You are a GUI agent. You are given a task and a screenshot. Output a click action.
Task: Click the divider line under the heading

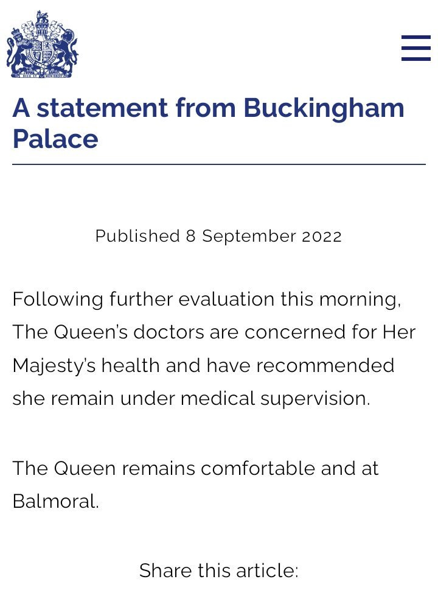(x=219, y=164)
